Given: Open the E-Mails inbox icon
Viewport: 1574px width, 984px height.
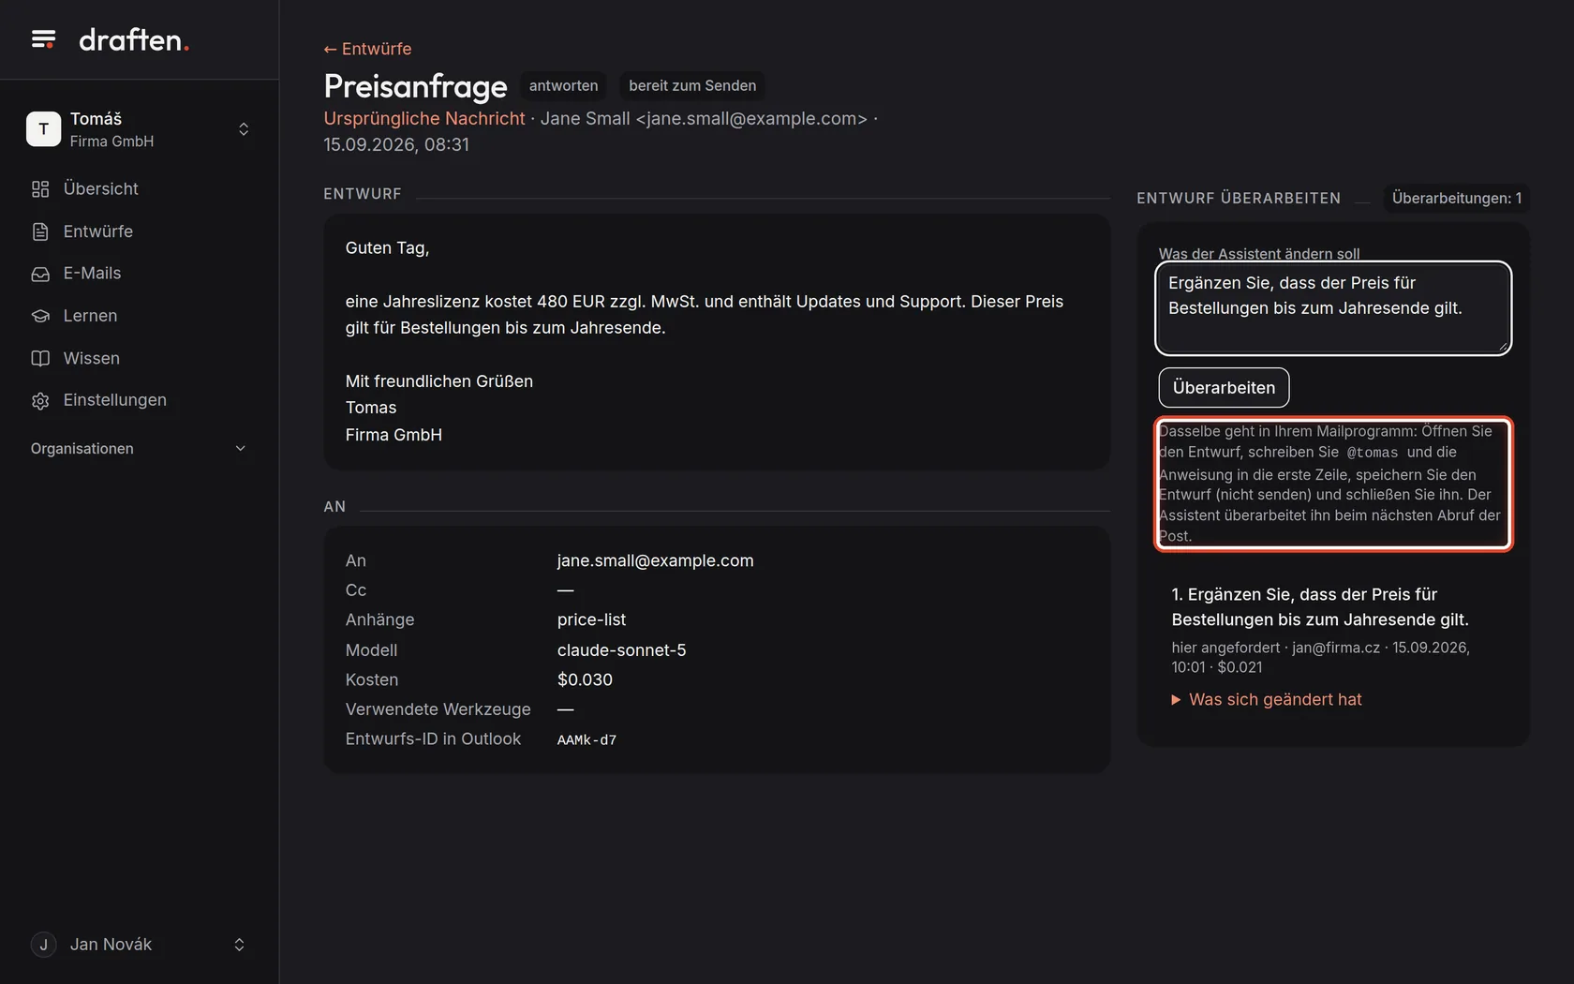Looking at the screenshot, I should tap(40, 274).
